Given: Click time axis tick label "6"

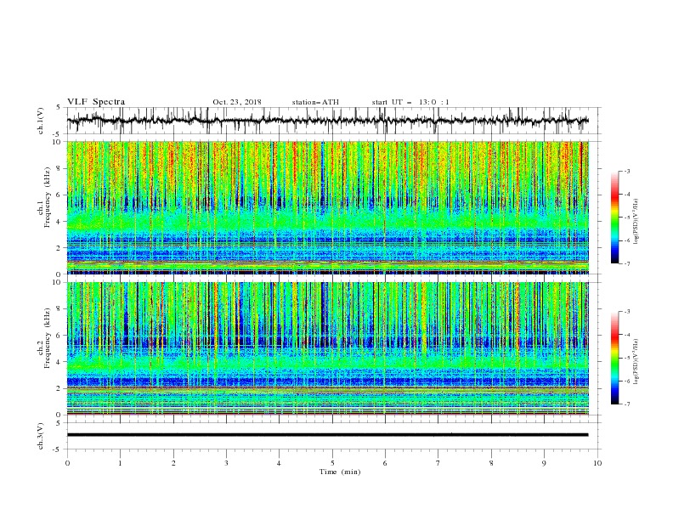Looking at the screenshot, I should 385,463.
